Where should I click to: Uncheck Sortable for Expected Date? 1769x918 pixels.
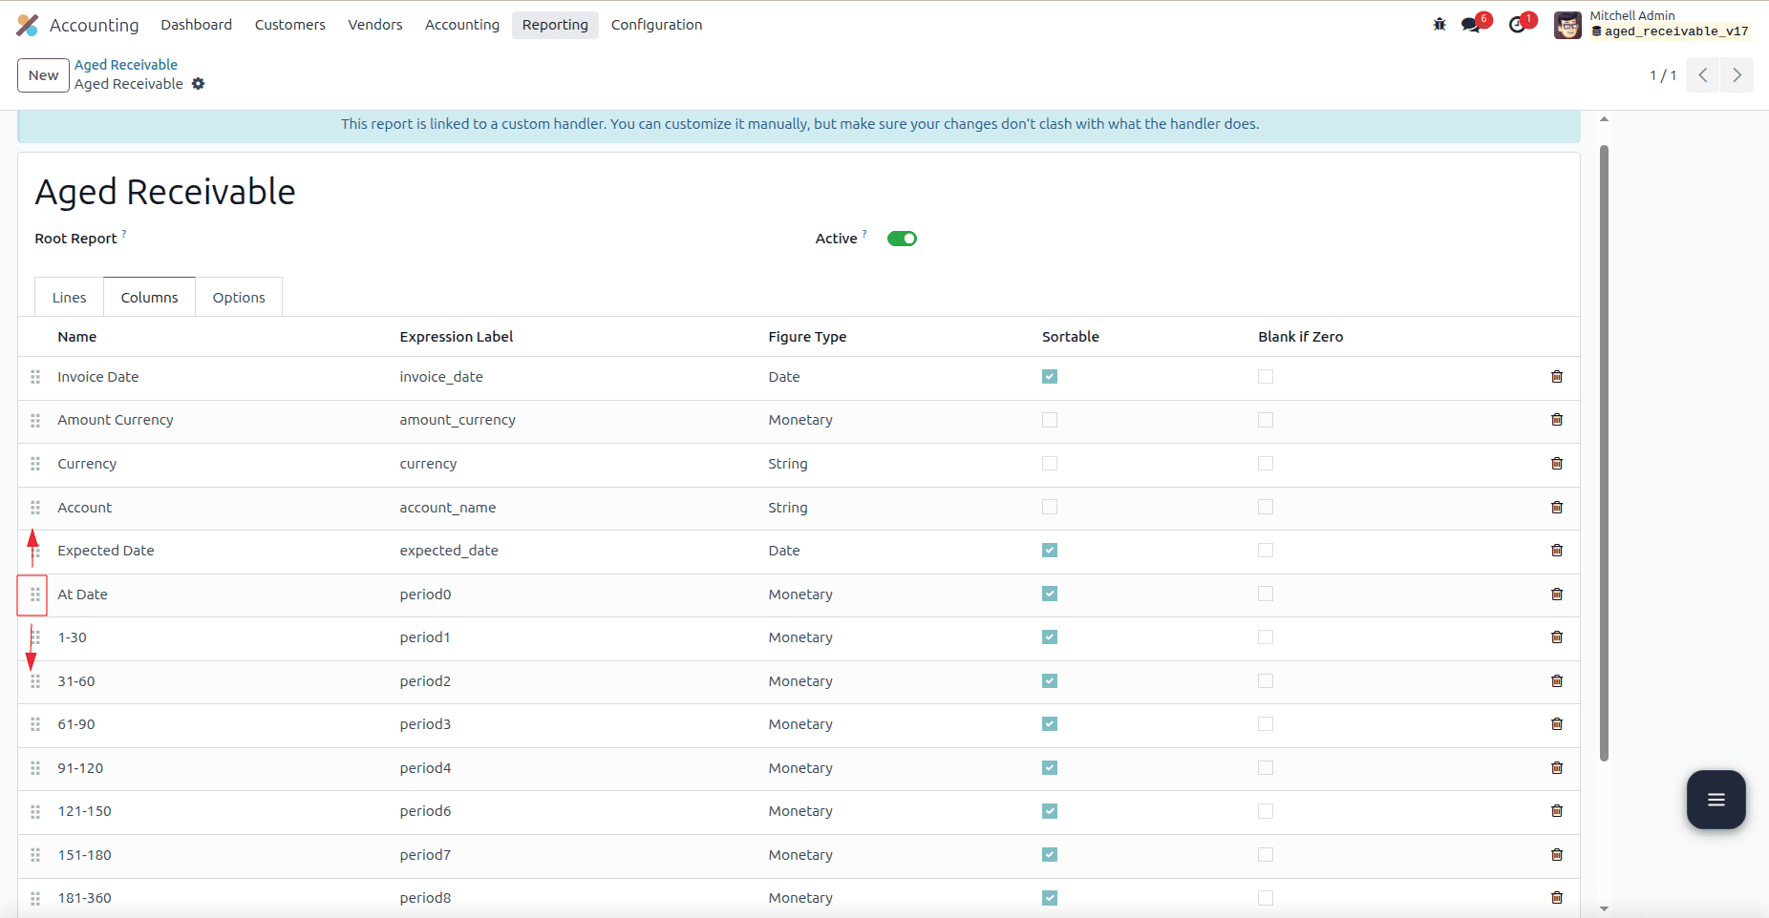tap(1050, 551)
